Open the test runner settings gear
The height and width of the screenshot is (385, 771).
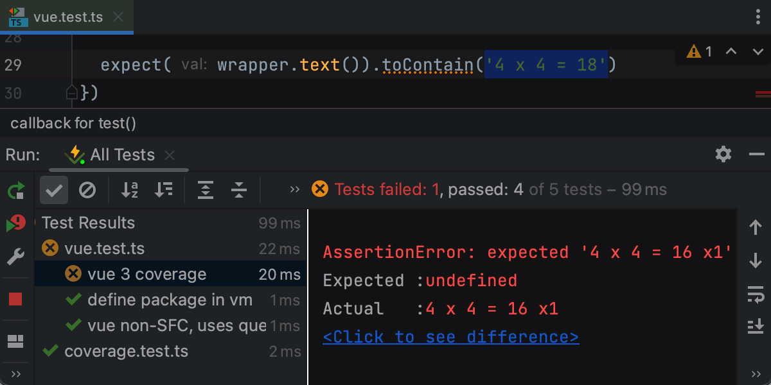(723, 154)
